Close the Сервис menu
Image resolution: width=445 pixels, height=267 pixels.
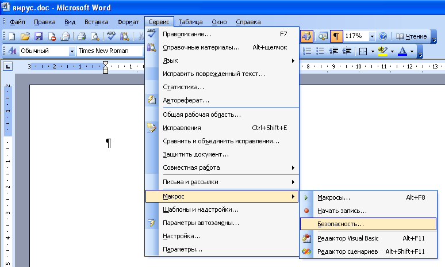click(x=159, y=22)
